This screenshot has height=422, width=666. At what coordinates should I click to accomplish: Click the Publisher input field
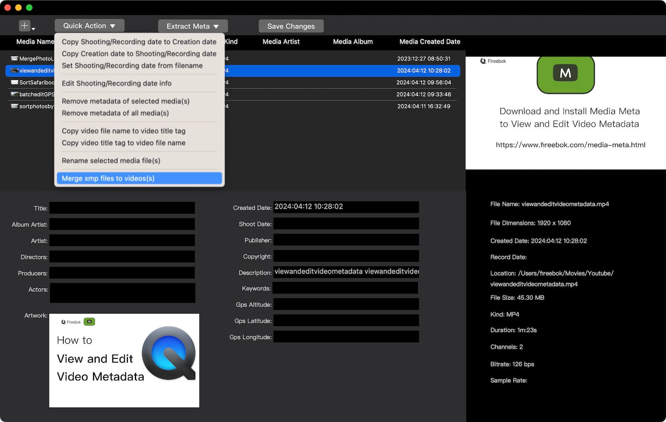point(346,240)
